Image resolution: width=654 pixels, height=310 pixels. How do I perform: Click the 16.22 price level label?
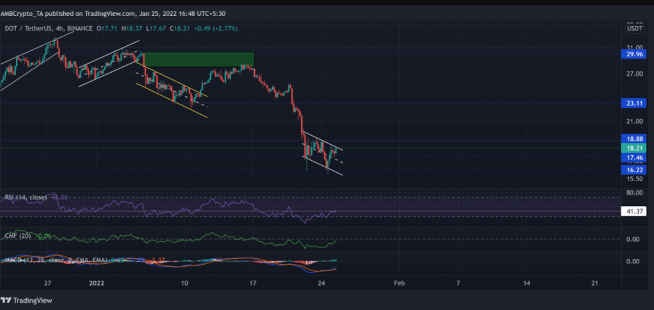pos(633,170)
